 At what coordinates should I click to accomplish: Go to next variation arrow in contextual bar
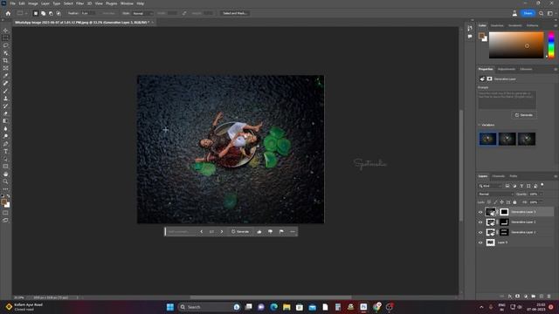point(222,232)
